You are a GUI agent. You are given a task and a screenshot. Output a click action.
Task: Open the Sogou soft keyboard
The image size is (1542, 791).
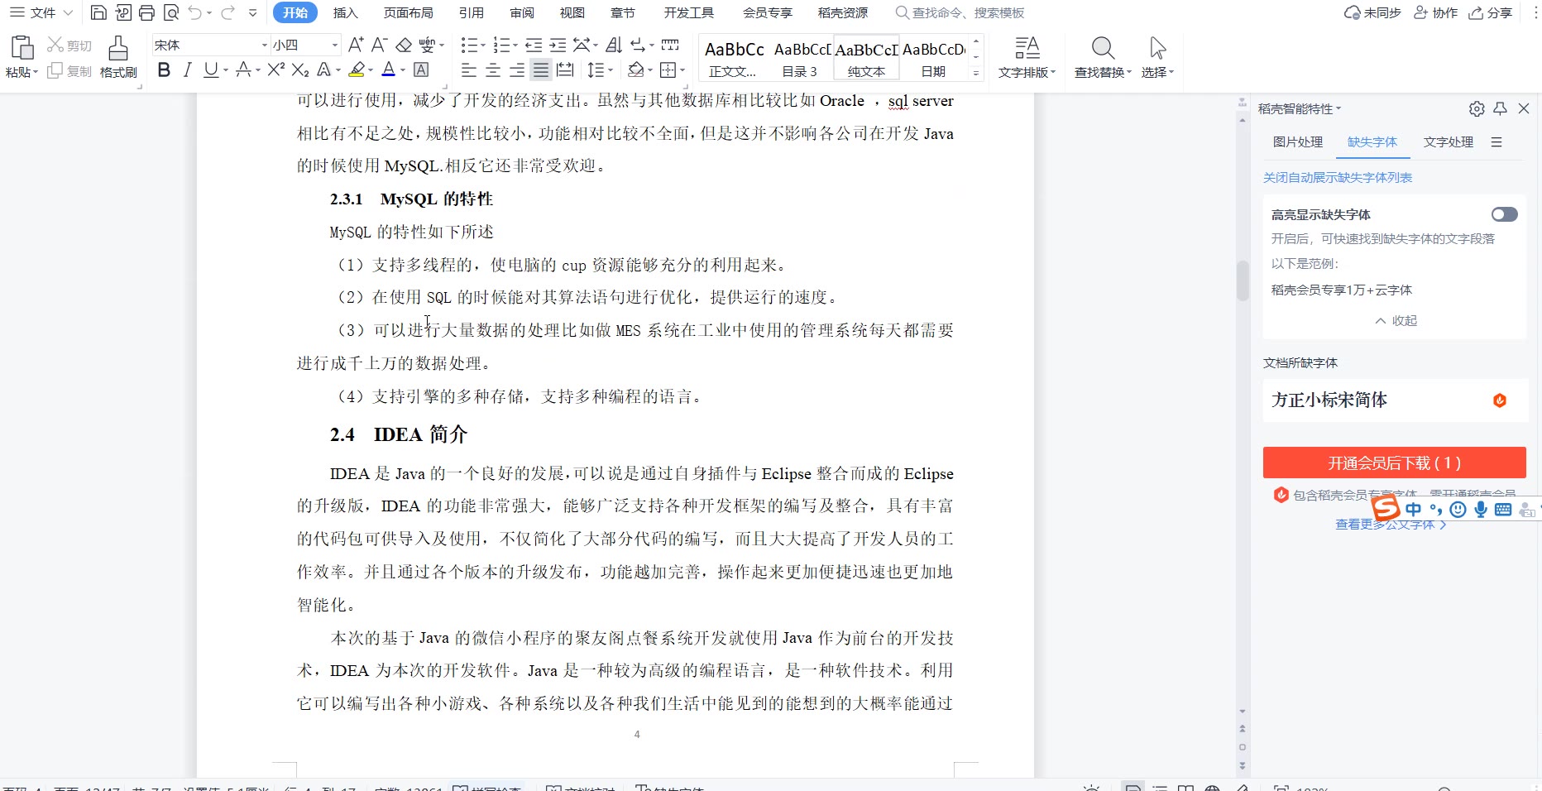coord(1503,510)
